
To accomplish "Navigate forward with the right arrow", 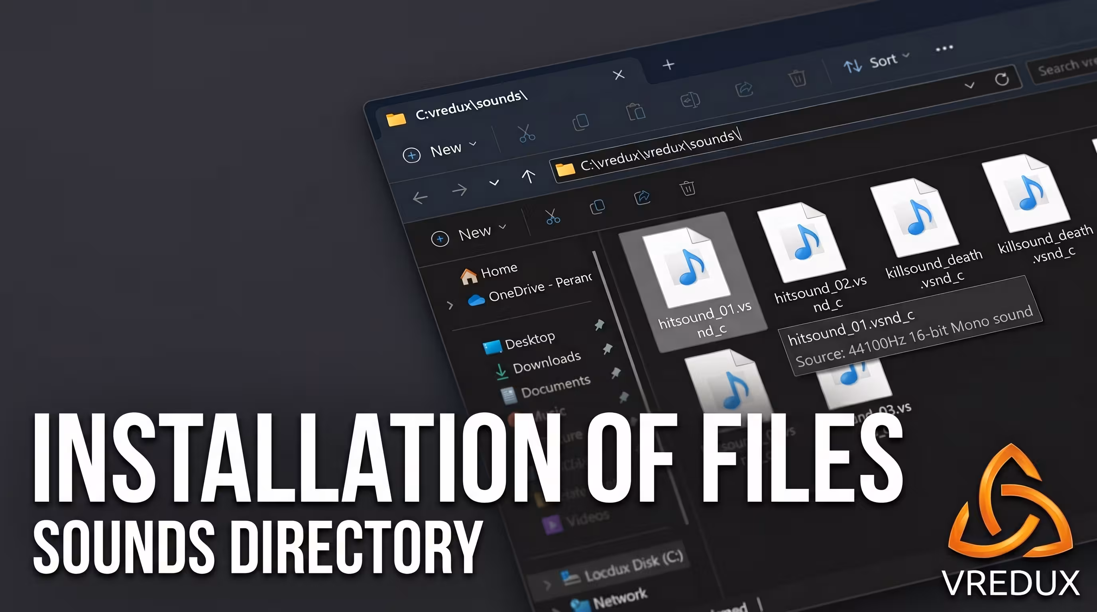I will [x=459, y=190].
